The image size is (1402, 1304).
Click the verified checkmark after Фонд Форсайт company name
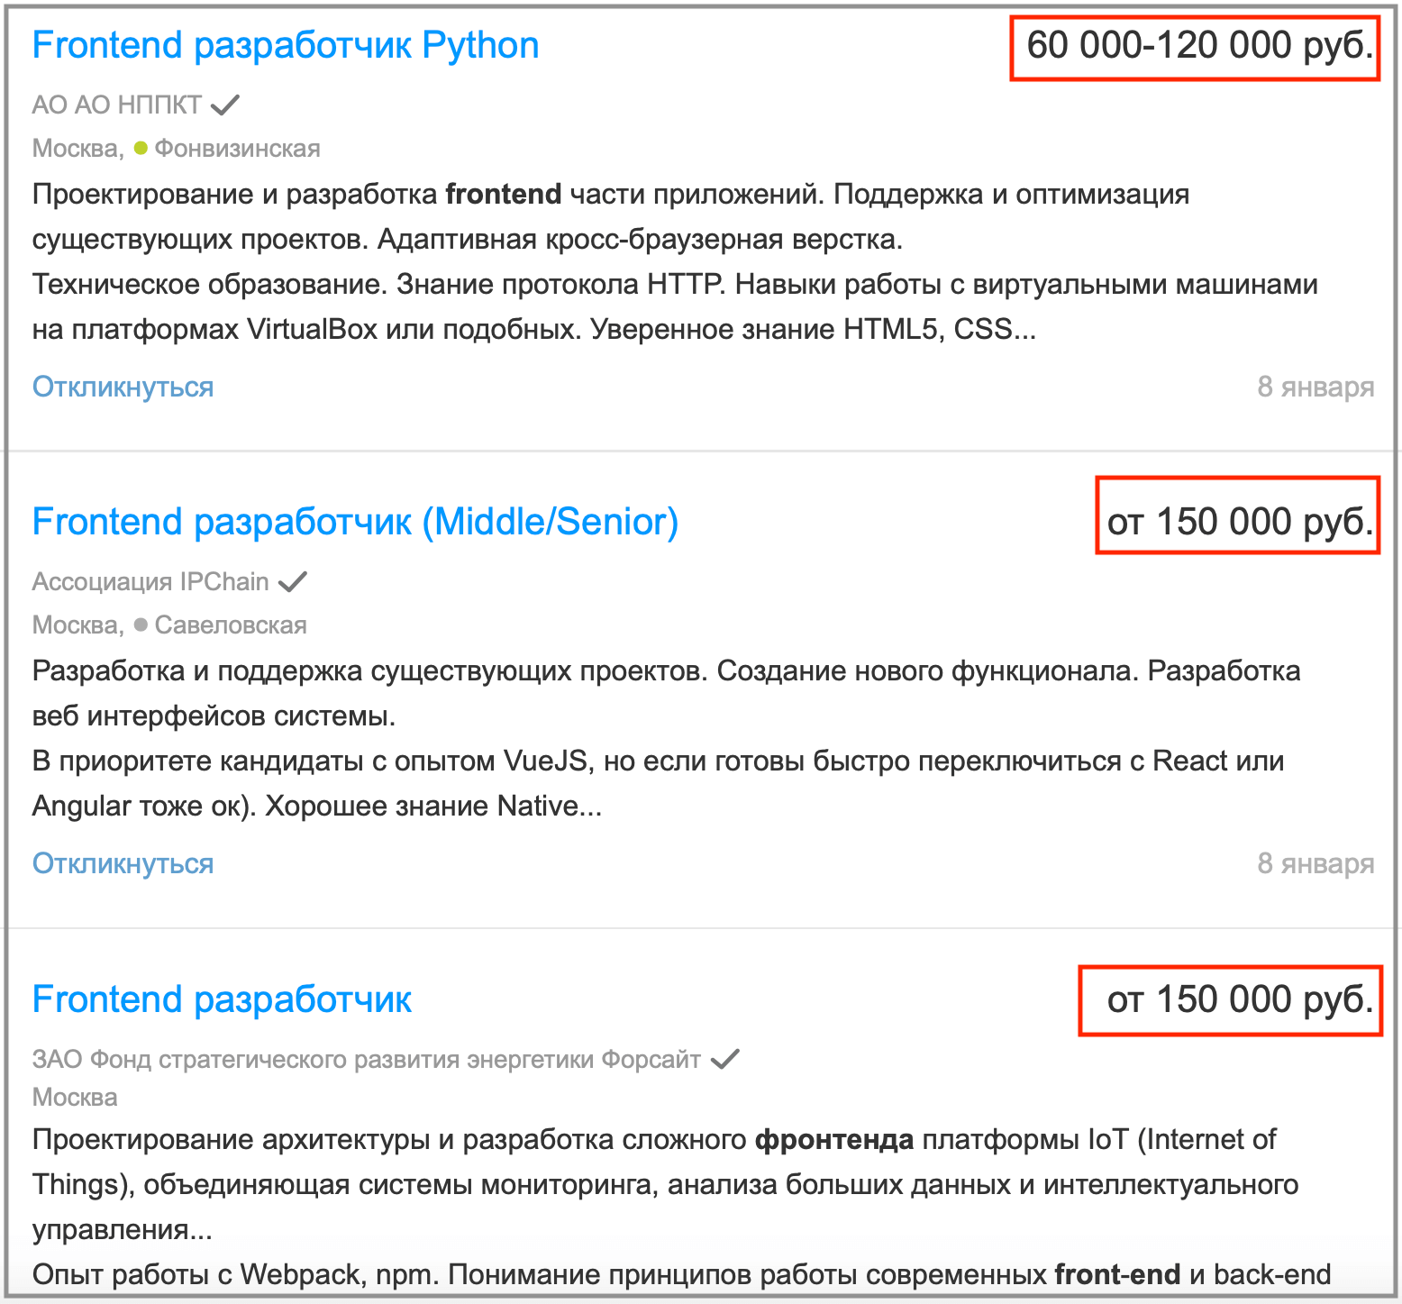pyautogui.click(x=724, y=1059)
